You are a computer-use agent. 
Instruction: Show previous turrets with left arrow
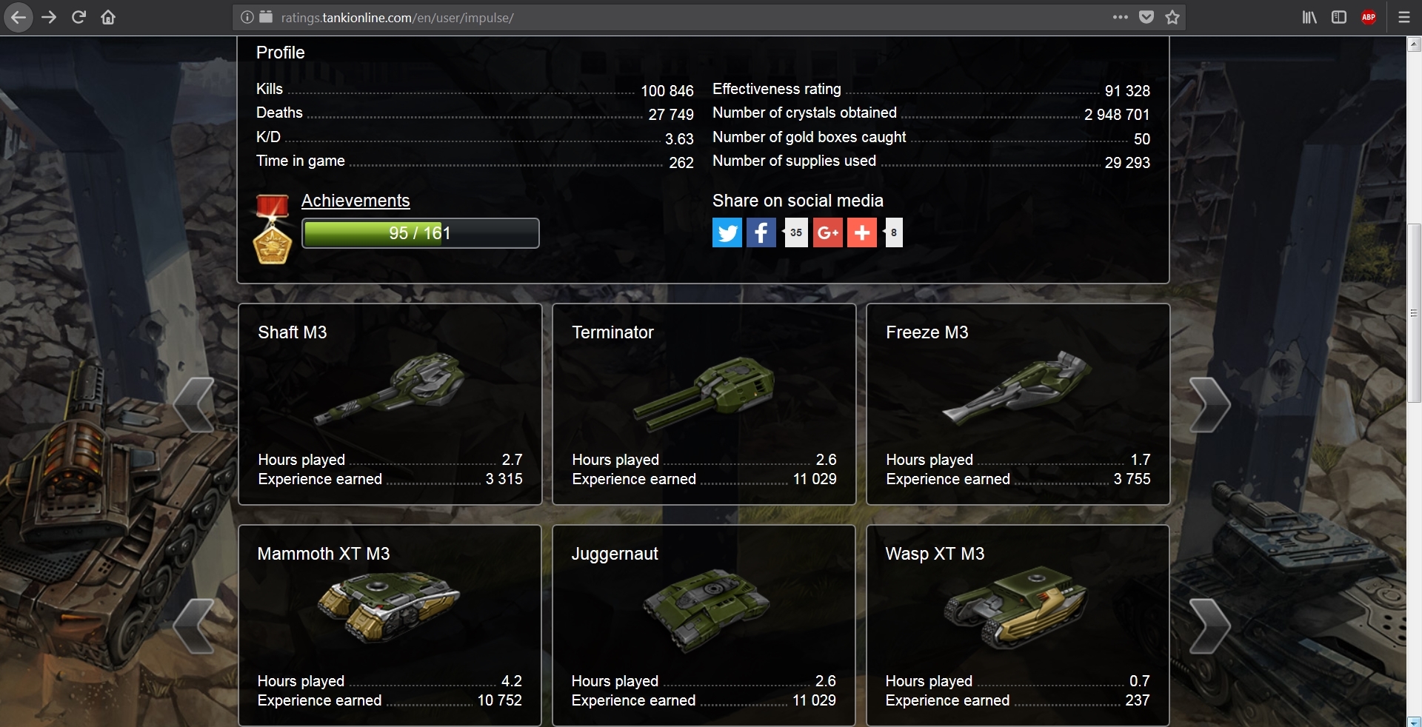194,405
